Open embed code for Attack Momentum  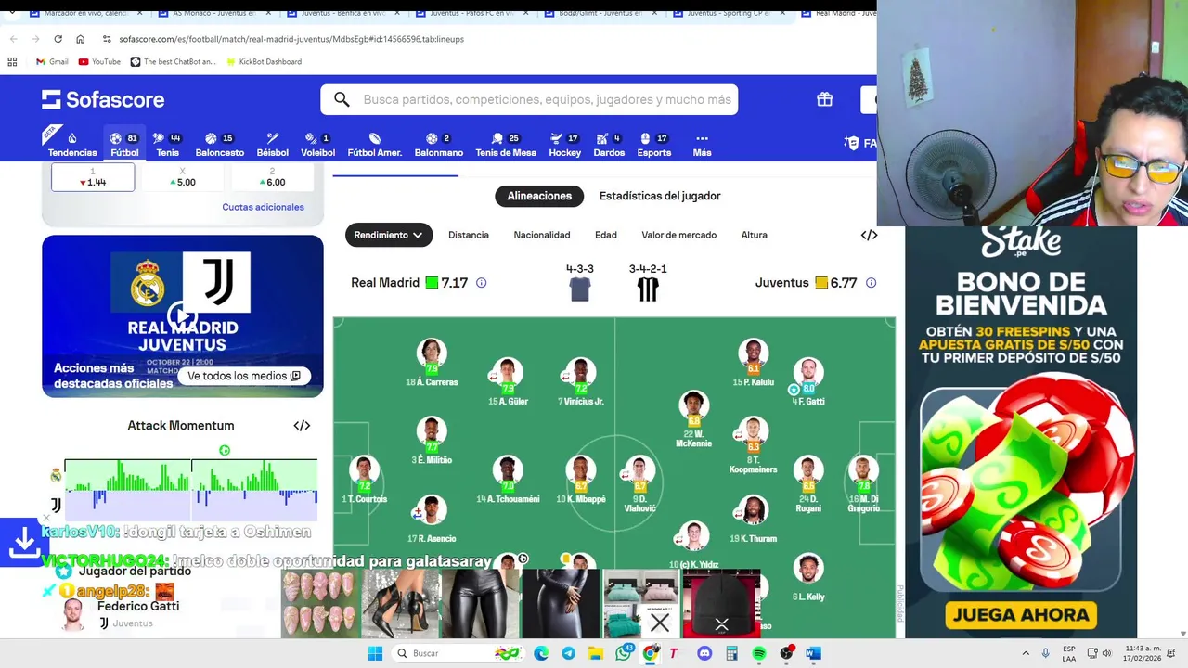coord(302,426)
